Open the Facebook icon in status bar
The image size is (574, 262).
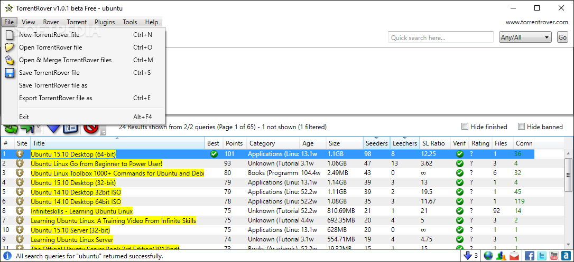[x=530, y=256]
